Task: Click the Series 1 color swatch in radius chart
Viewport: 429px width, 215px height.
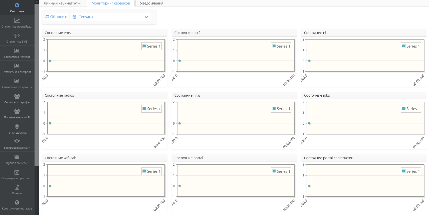Action: (x=144, y=109)
